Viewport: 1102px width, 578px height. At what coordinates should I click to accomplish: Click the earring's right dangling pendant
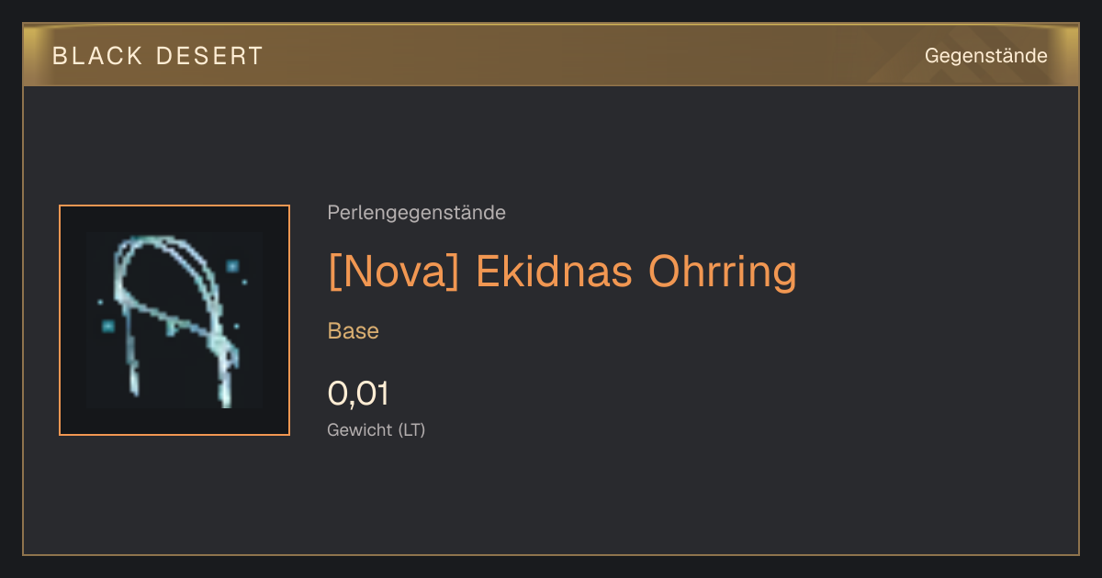point(226,378)
